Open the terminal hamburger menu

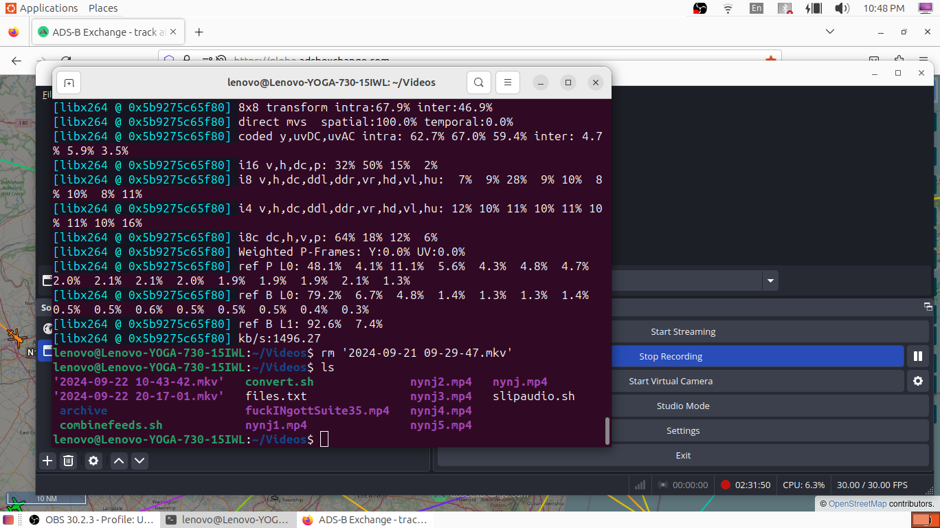(507, 82)
